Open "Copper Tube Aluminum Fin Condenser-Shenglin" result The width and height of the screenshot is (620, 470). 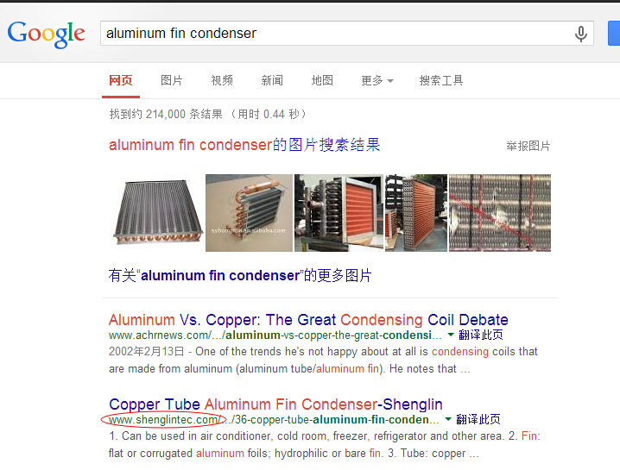275,404
